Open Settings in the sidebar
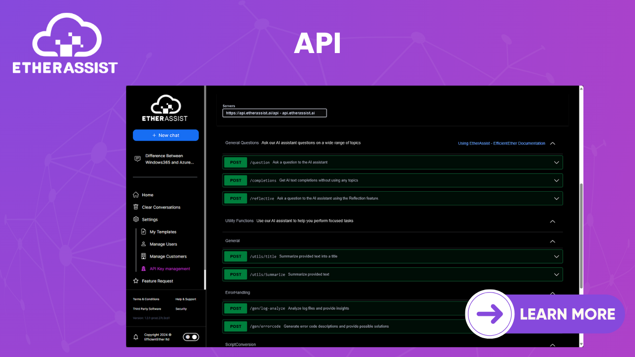 (x=145, y=220)
